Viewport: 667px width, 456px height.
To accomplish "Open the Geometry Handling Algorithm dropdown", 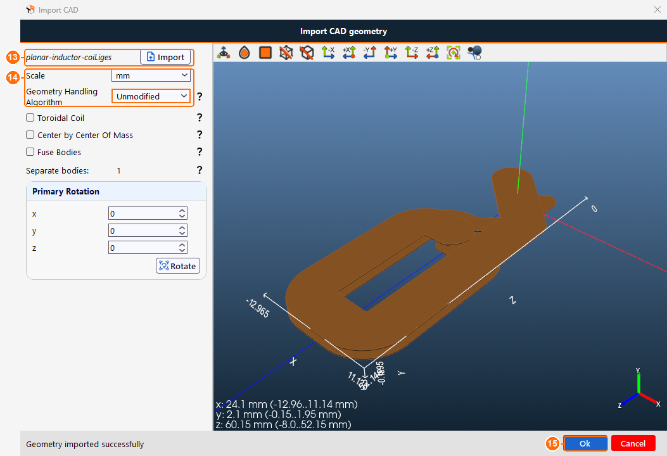I will coord(151,96).
